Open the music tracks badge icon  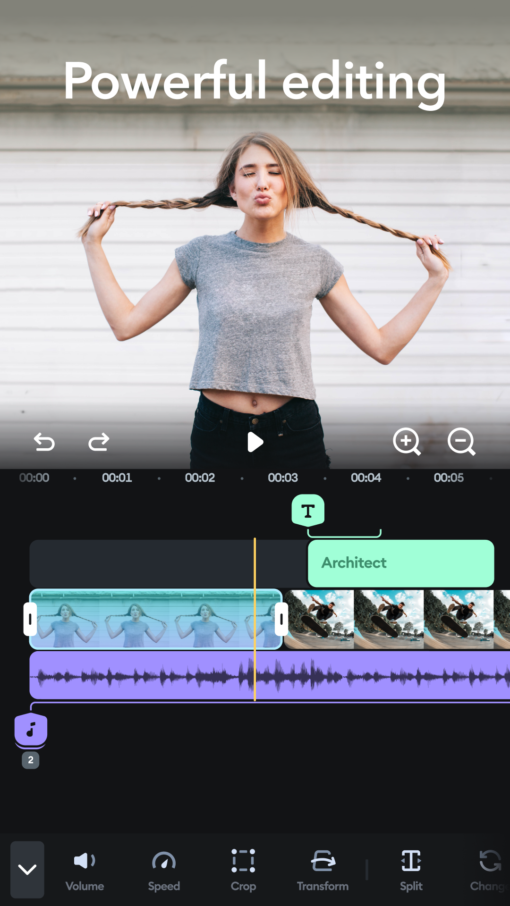point(31,730)
